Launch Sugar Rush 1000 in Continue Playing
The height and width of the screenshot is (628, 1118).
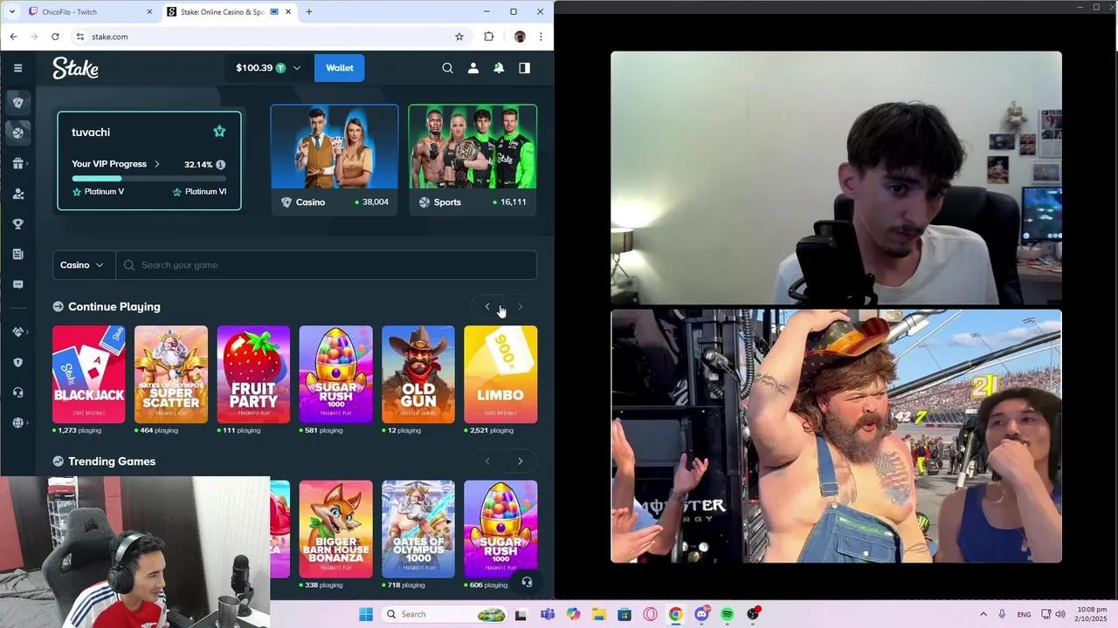(336, 374)
